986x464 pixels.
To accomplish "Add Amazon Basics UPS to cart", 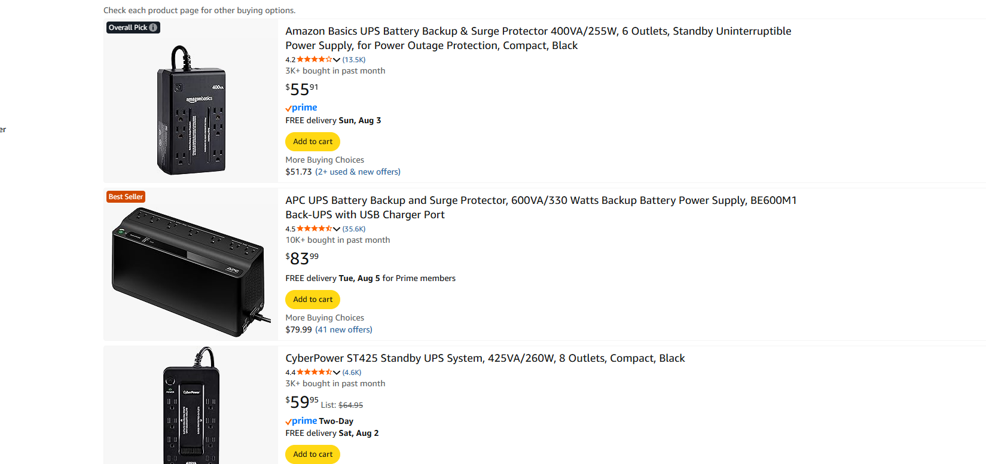I will 313,142.
